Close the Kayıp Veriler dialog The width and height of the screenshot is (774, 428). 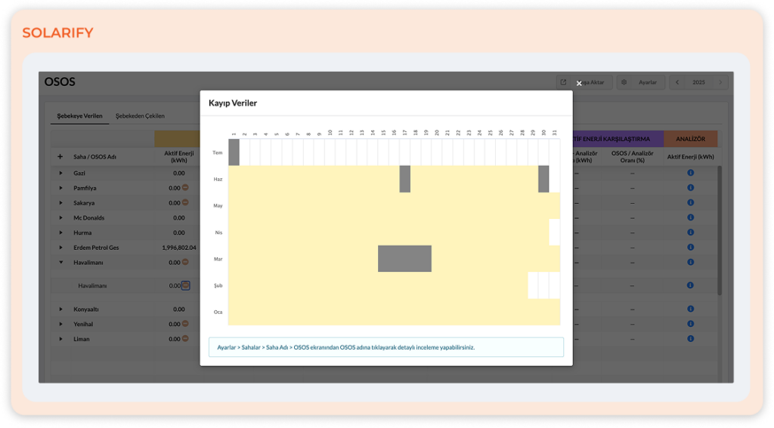[579, 83]
